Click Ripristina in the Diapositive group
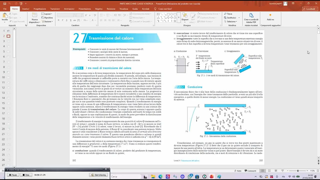Image resolution: width=320 pixels, height=180 pixels. coord(47,18)
